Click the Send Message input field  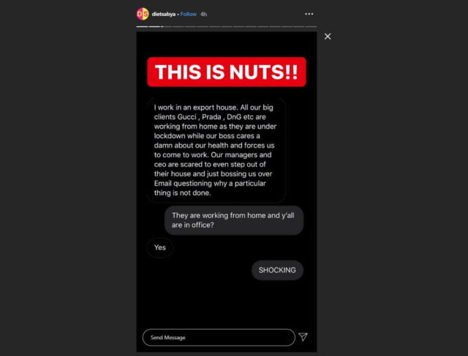tap(219, 338)
